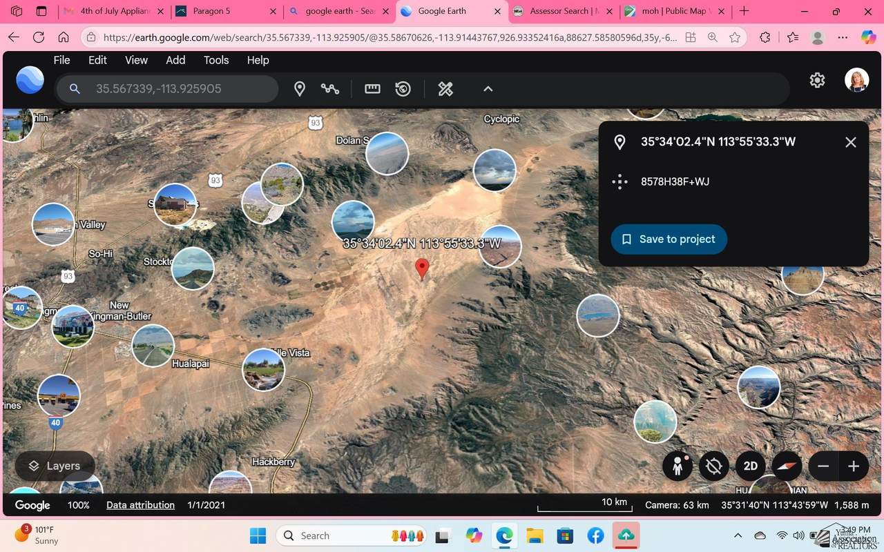Viewport: 884px width, 552px height.
Task: Click Save to project button
Action: (669, 239)
